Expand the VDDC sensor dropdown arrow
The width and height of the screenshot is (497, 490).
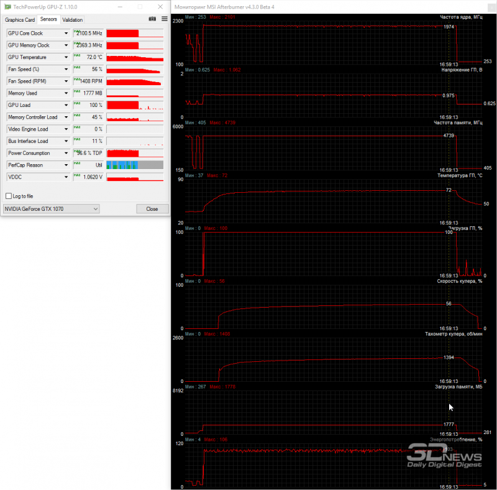(66, 177)
